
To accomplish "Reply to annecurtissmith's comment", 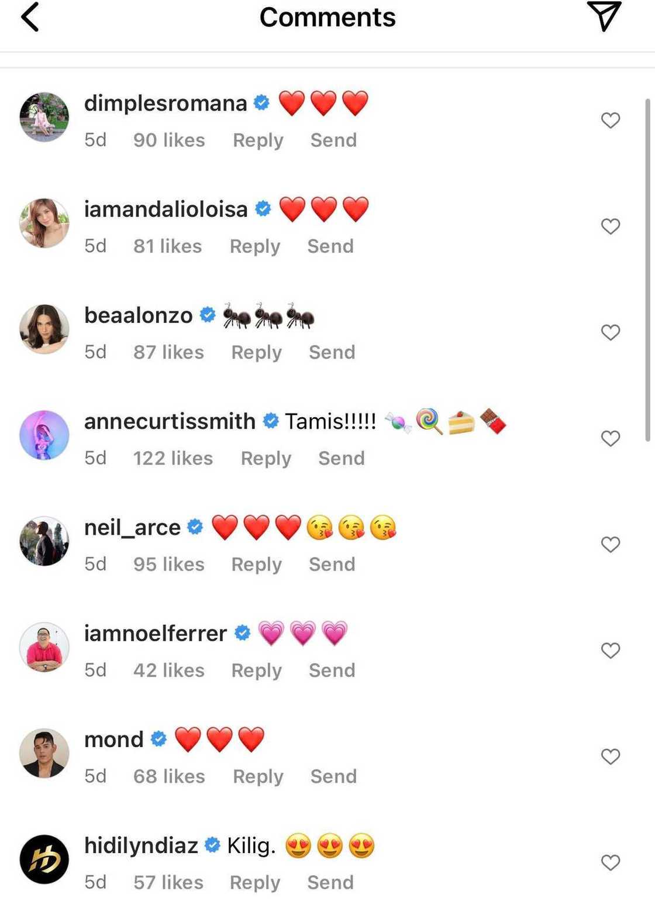I will tap(266, 458).
